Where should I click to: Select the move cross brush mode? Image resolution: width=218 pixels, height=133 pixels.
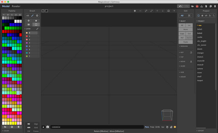(x=29, y=20)
